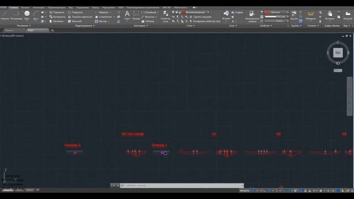
Task: Click in the command line input field
Action: 182,186
